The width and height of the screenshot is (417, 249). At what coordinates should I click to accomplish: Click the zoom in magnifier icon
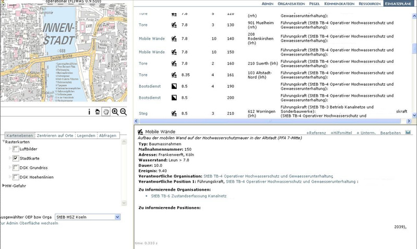tap(115, 112)
